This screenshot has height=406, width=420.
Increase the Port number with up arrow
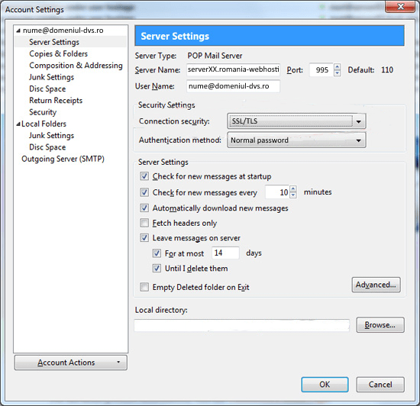pos(338,66)
